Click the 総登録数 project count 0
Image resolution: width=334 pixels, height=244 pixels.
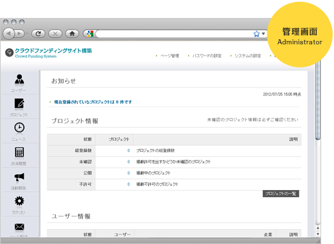tap(128, 150)
